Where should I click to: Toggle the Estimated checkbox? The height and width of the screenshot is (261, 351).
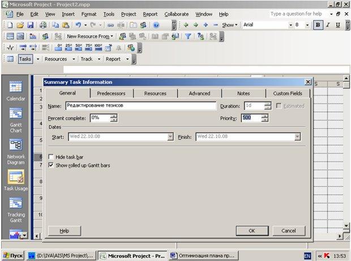(x=279, y=106)
